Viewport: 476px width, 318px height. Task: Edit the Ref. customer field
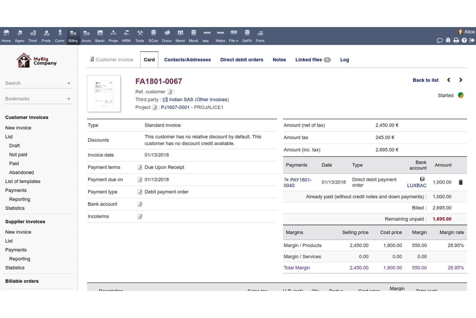coord(170,92)
